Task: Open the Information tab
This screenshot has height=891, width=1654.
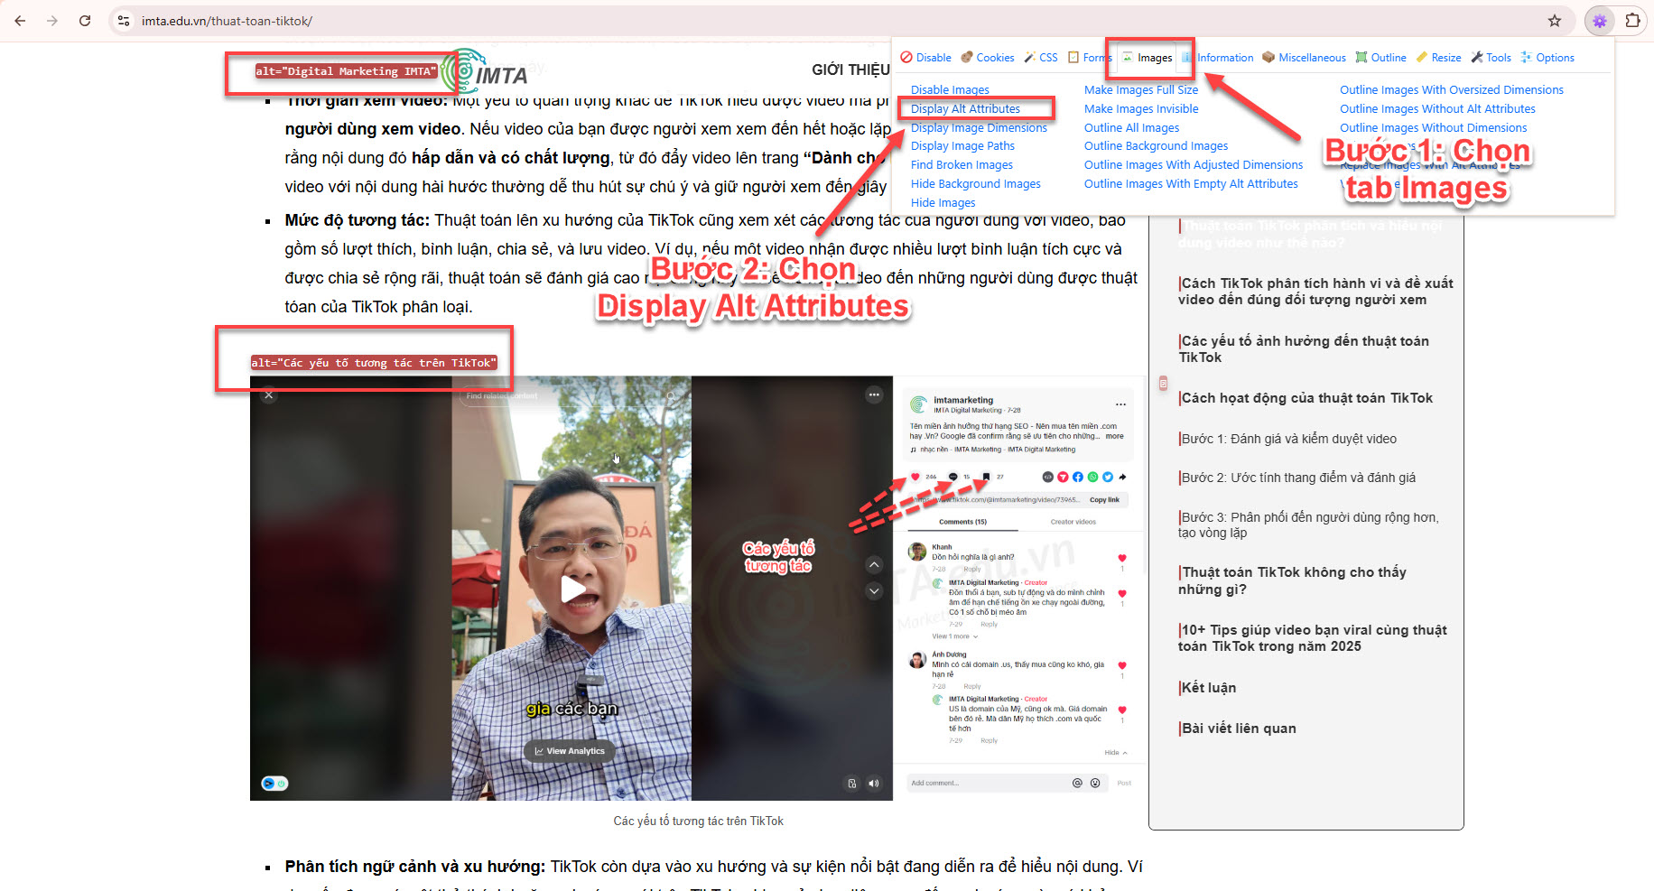Action: coord(1217,58)
